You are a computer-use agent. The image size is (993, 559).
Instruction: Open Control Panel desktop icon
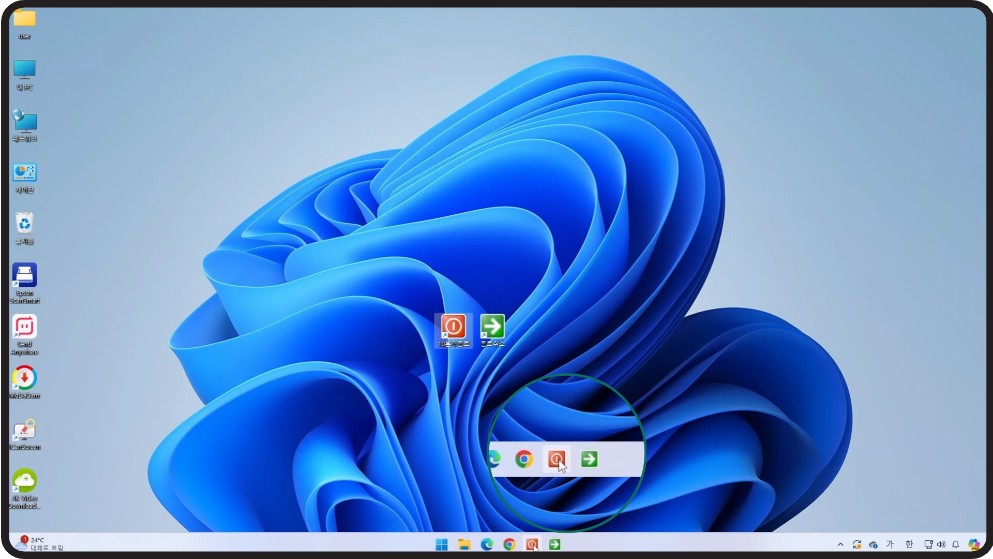(x=24, y=173)
